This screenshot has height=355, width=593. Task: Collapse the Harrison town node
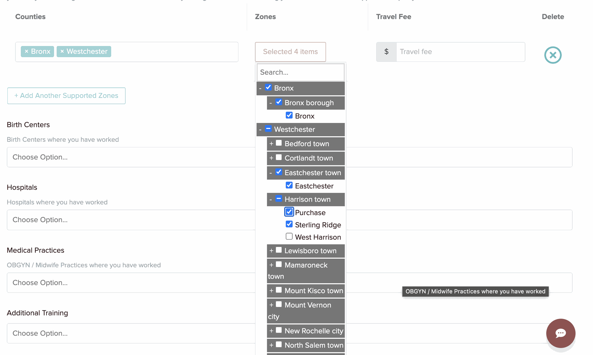tap(271, 200)
